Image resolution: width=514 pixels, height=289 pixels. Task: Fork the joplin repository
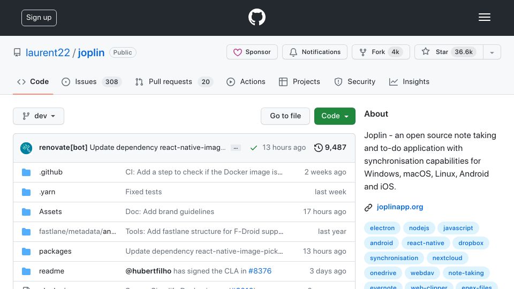(381, 52)
